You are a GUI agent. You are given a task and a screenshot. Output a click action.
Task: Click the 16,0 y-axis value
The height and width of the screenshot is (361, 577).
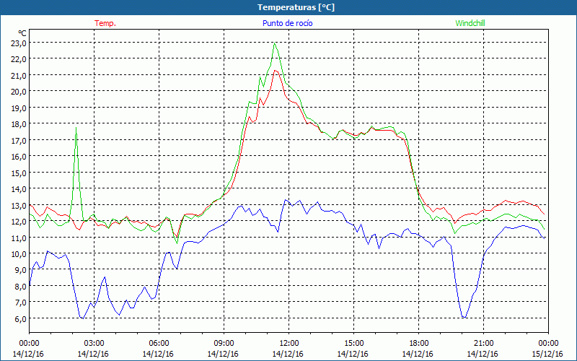click(x=19, y=156)
